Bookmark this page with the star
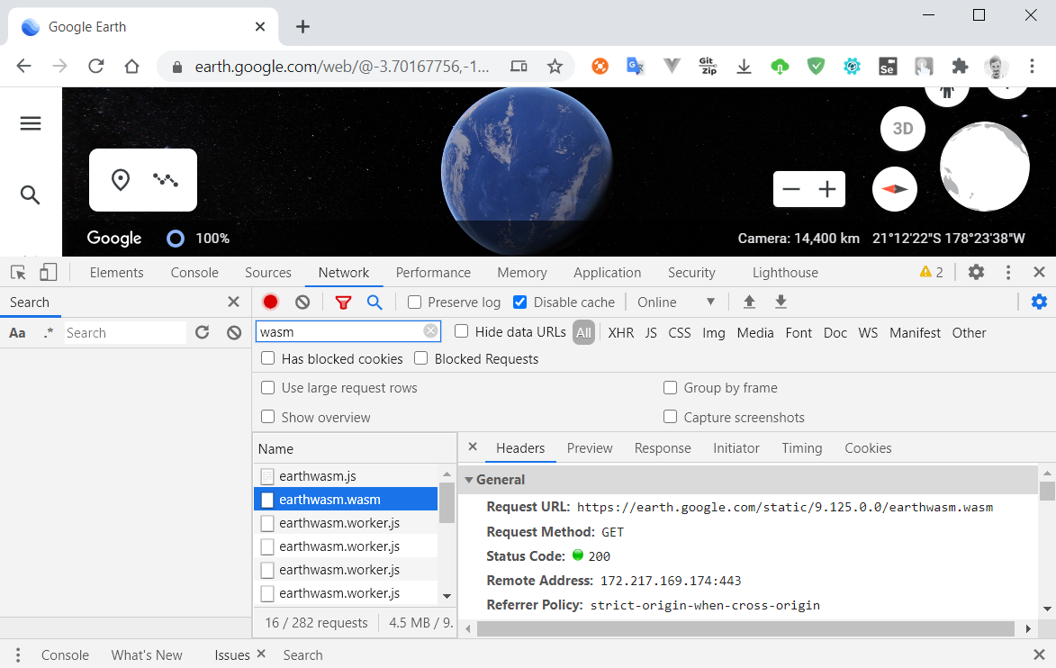 click(x=555, y=66)
